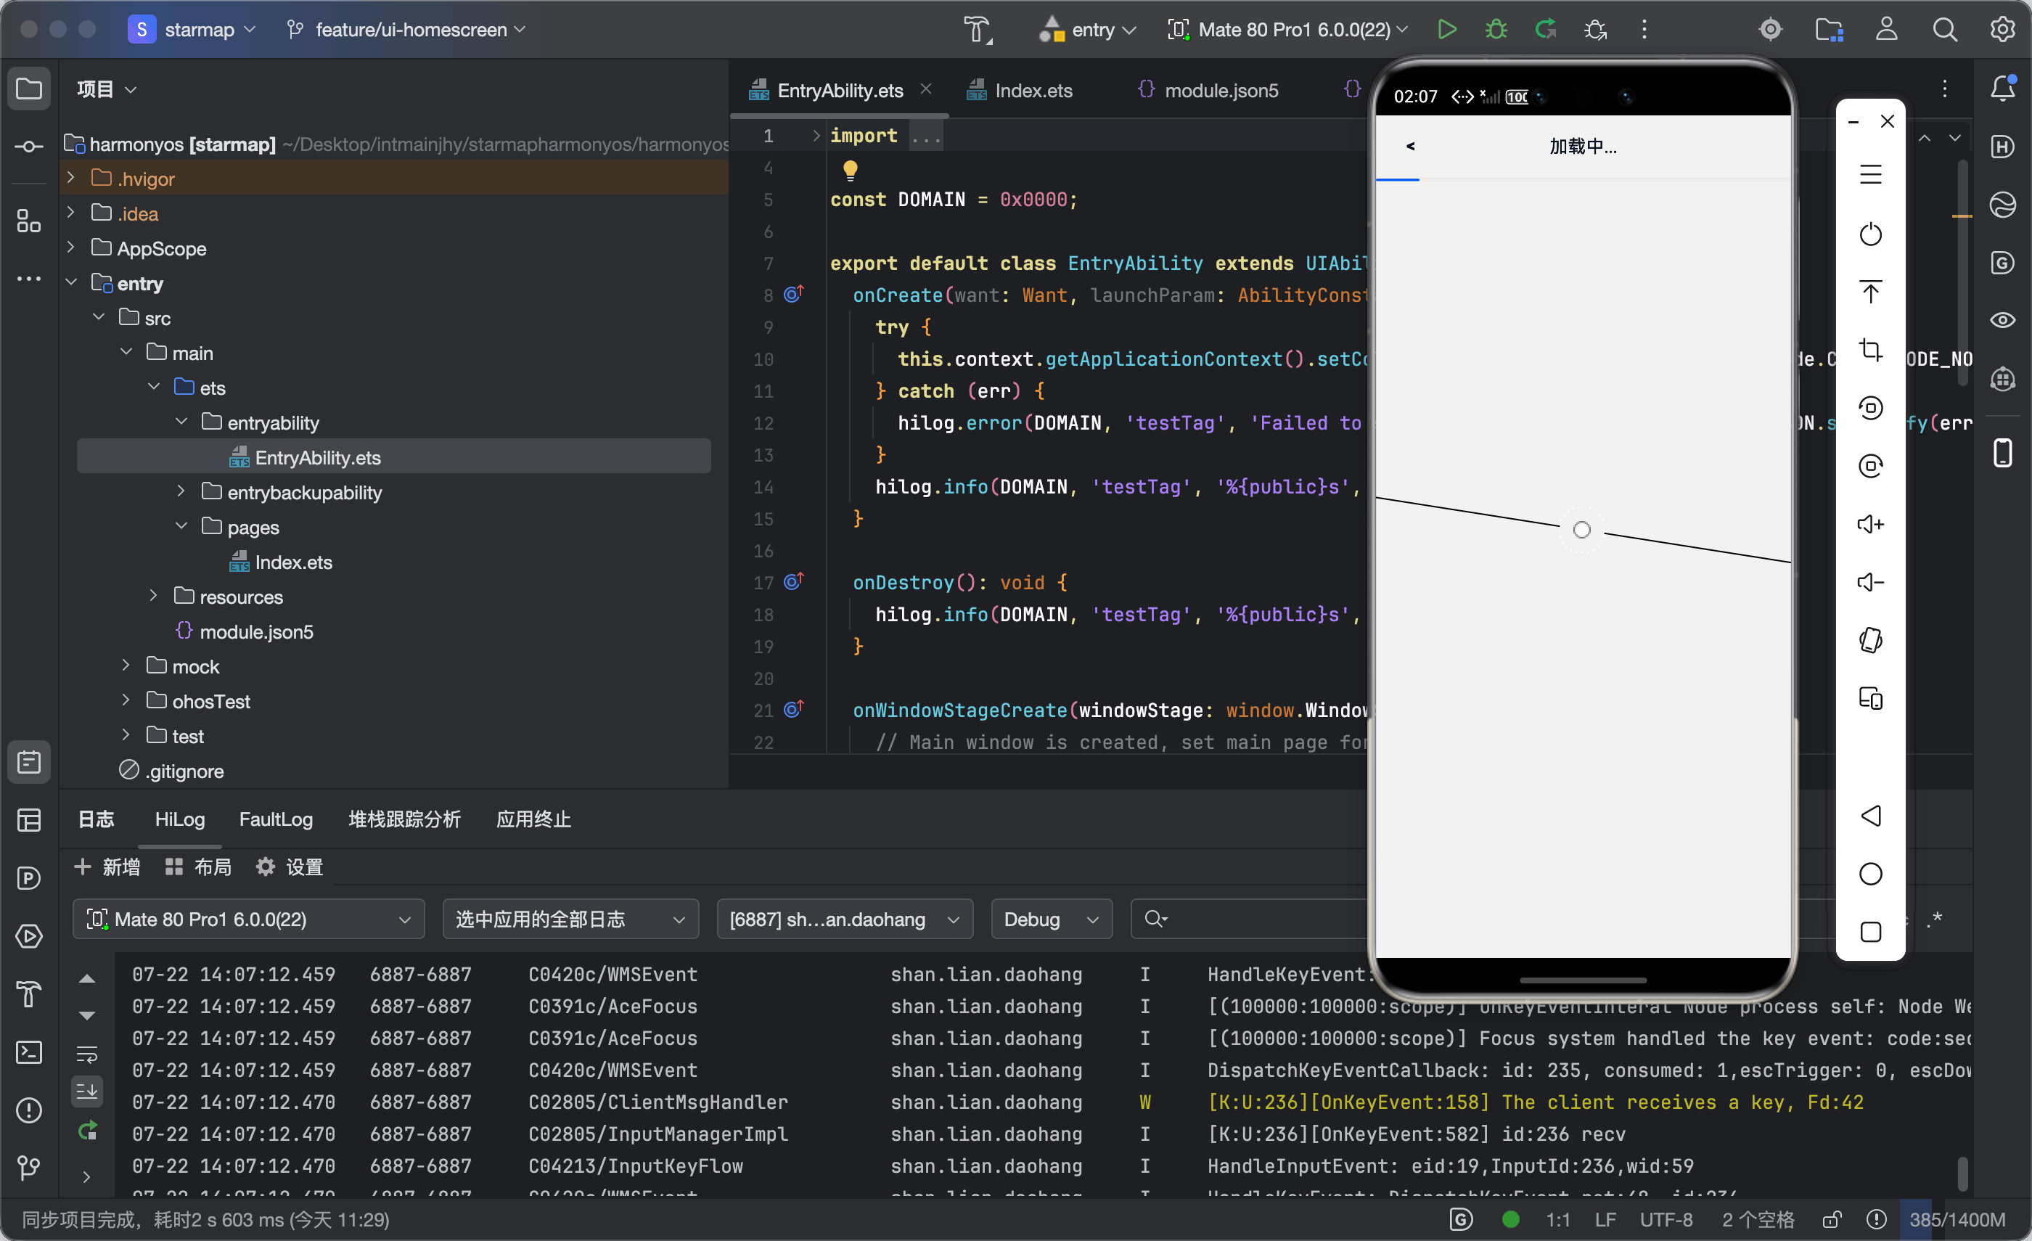The width and height of the screenshot is (2032, 1241).
Task: Click 新增 to add a log filter
Action: [x=107, y=867]
